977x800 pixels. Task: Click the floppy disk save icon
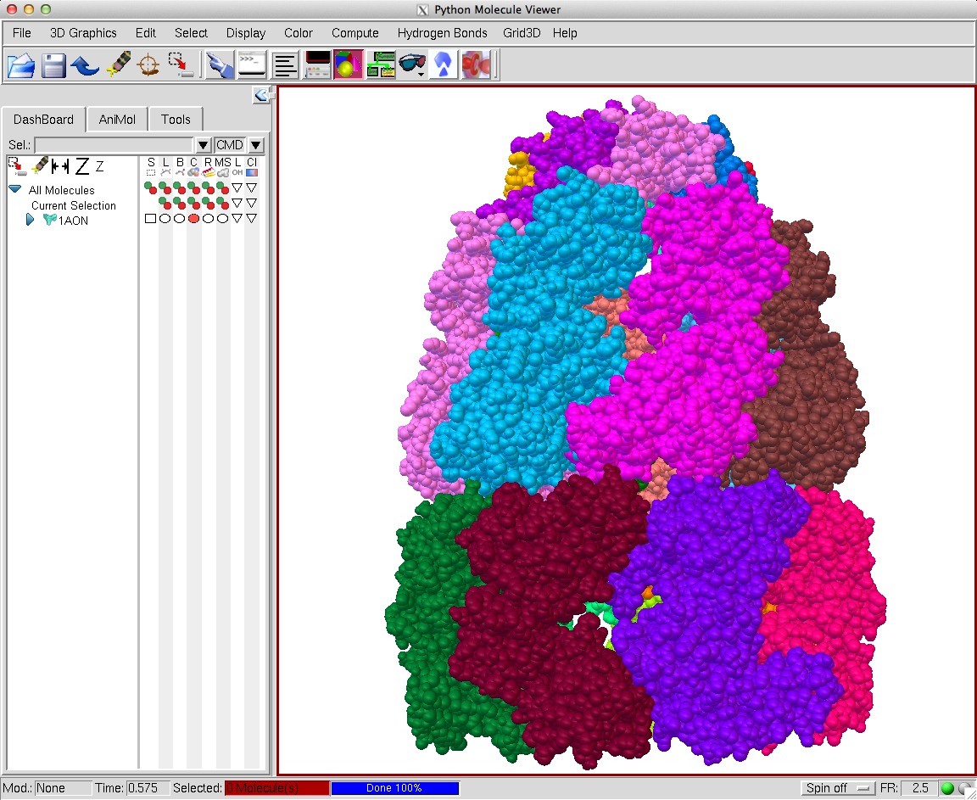click(x=53, y=65)
